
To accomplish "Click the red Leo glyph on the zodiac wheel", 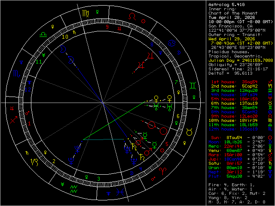I will [x=134, y=17].
